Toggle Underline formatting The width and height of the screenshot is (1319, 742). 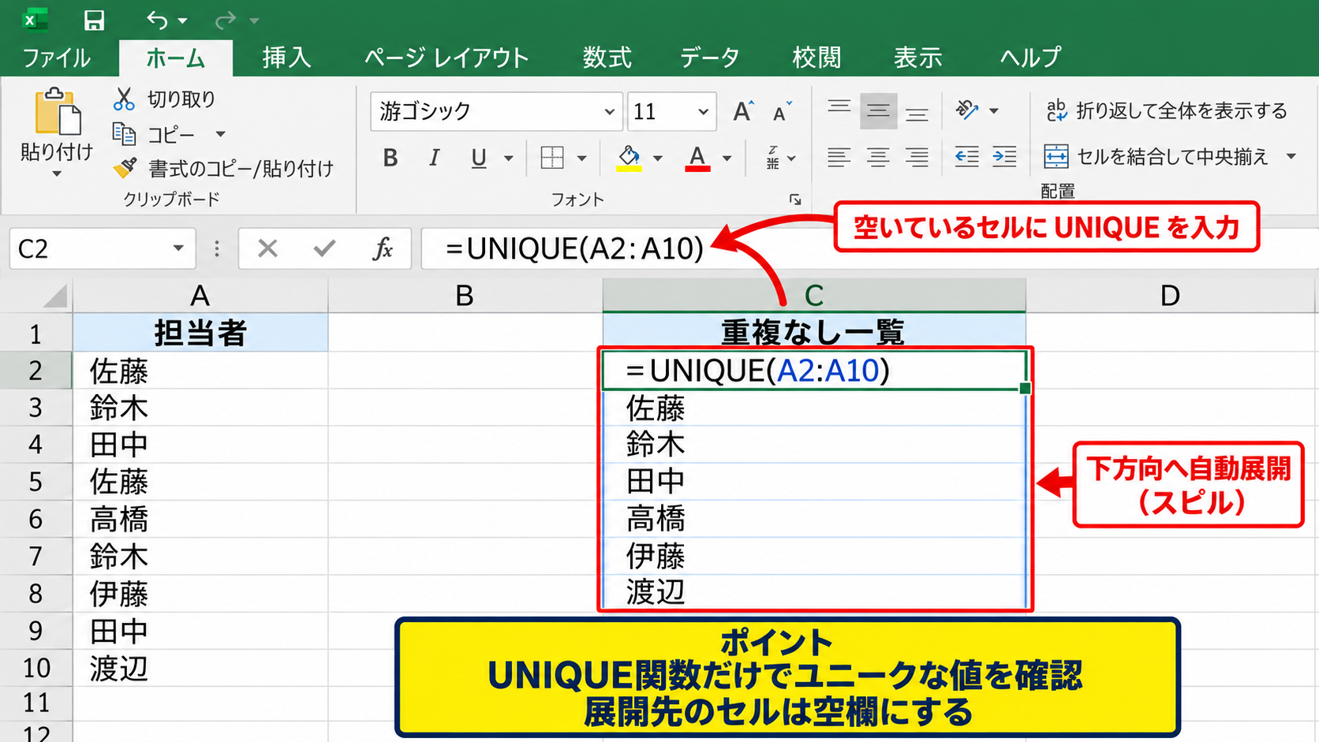pyautogui.click(x=478, y=158)
